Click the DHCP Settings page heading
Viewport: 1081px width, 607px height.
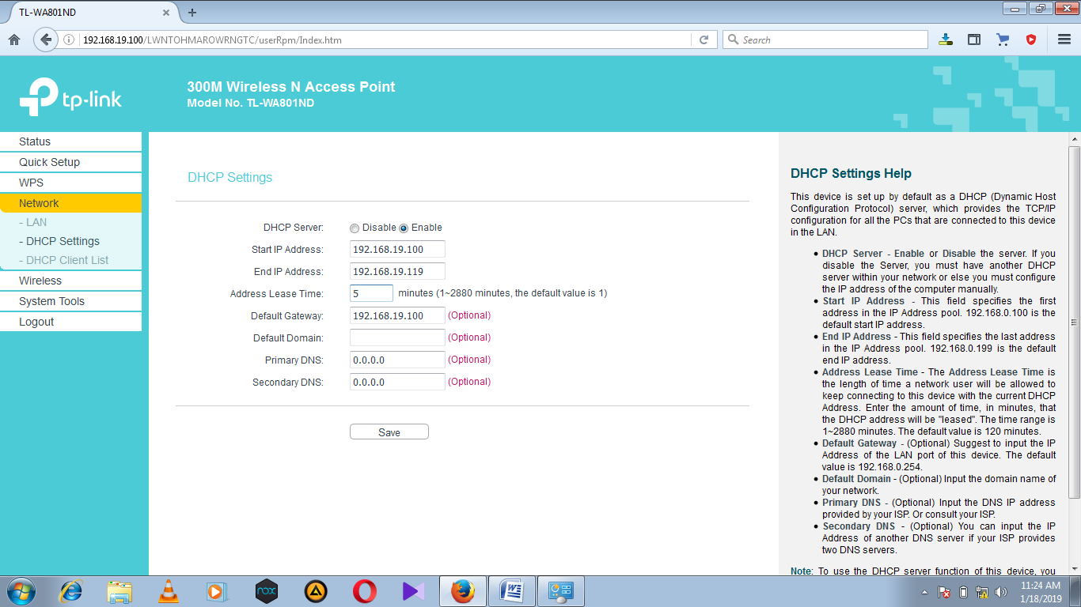click(x=229, y=177)
